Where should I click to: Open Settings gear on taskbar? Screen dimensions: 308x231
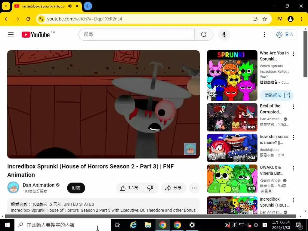click(192, 225)
